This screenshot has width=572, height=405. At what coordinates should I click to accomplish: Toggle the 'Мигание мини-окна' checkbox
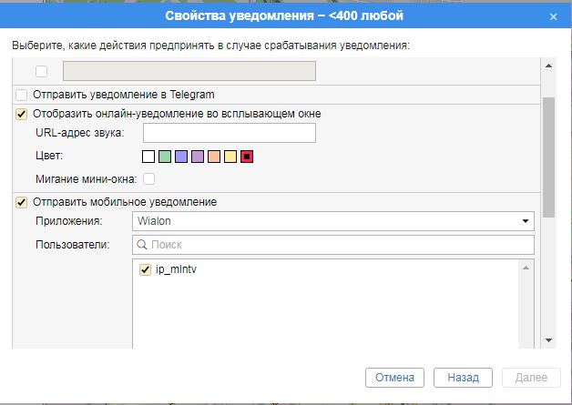pyautogui.click(x=148, y=179)
